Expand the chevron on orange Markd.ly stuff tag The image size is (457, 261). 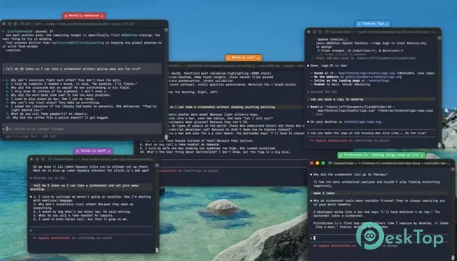click(259, 58)
